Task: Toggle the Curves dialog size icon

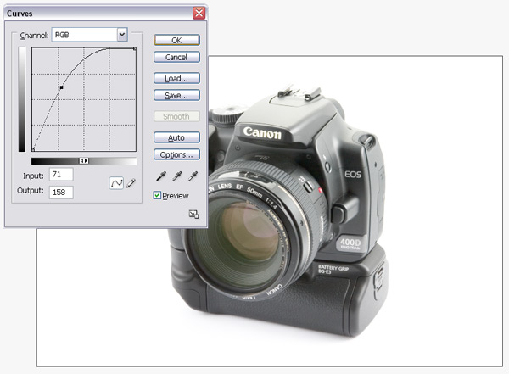Action: pyautogui.click(x=193, y=215)
